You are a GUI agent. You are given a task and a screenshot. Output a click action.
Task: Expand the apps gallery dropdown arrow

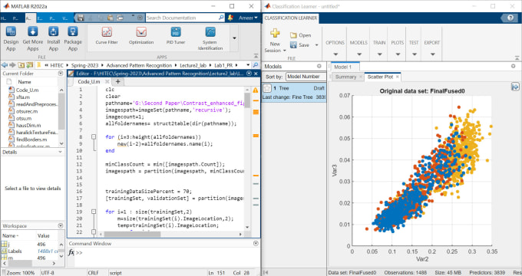[234, 38]
